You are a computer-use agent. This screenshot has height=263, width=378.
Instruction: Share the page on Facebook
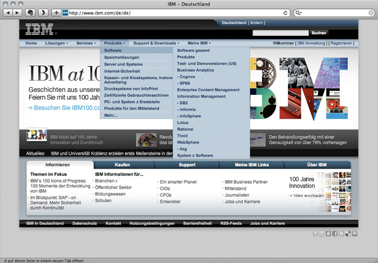click(335, 233)
